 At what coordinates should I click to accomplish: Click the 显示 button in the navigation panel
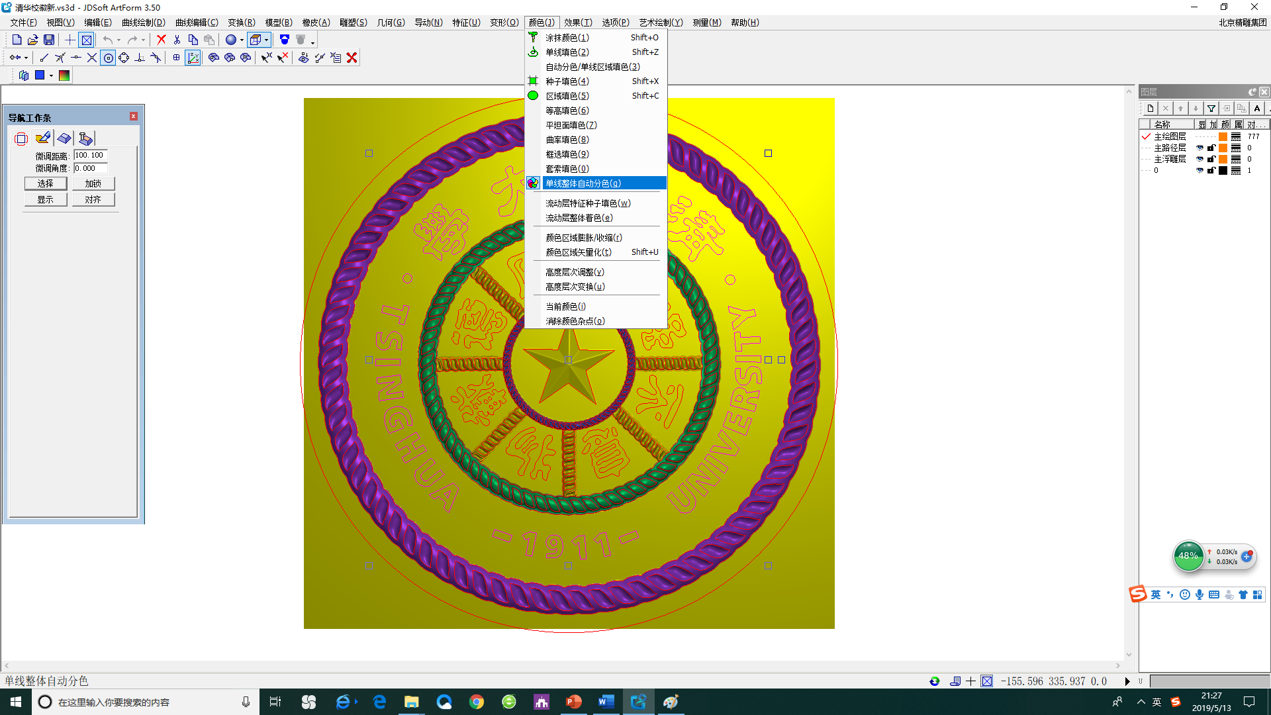click(x=46, y=199)
